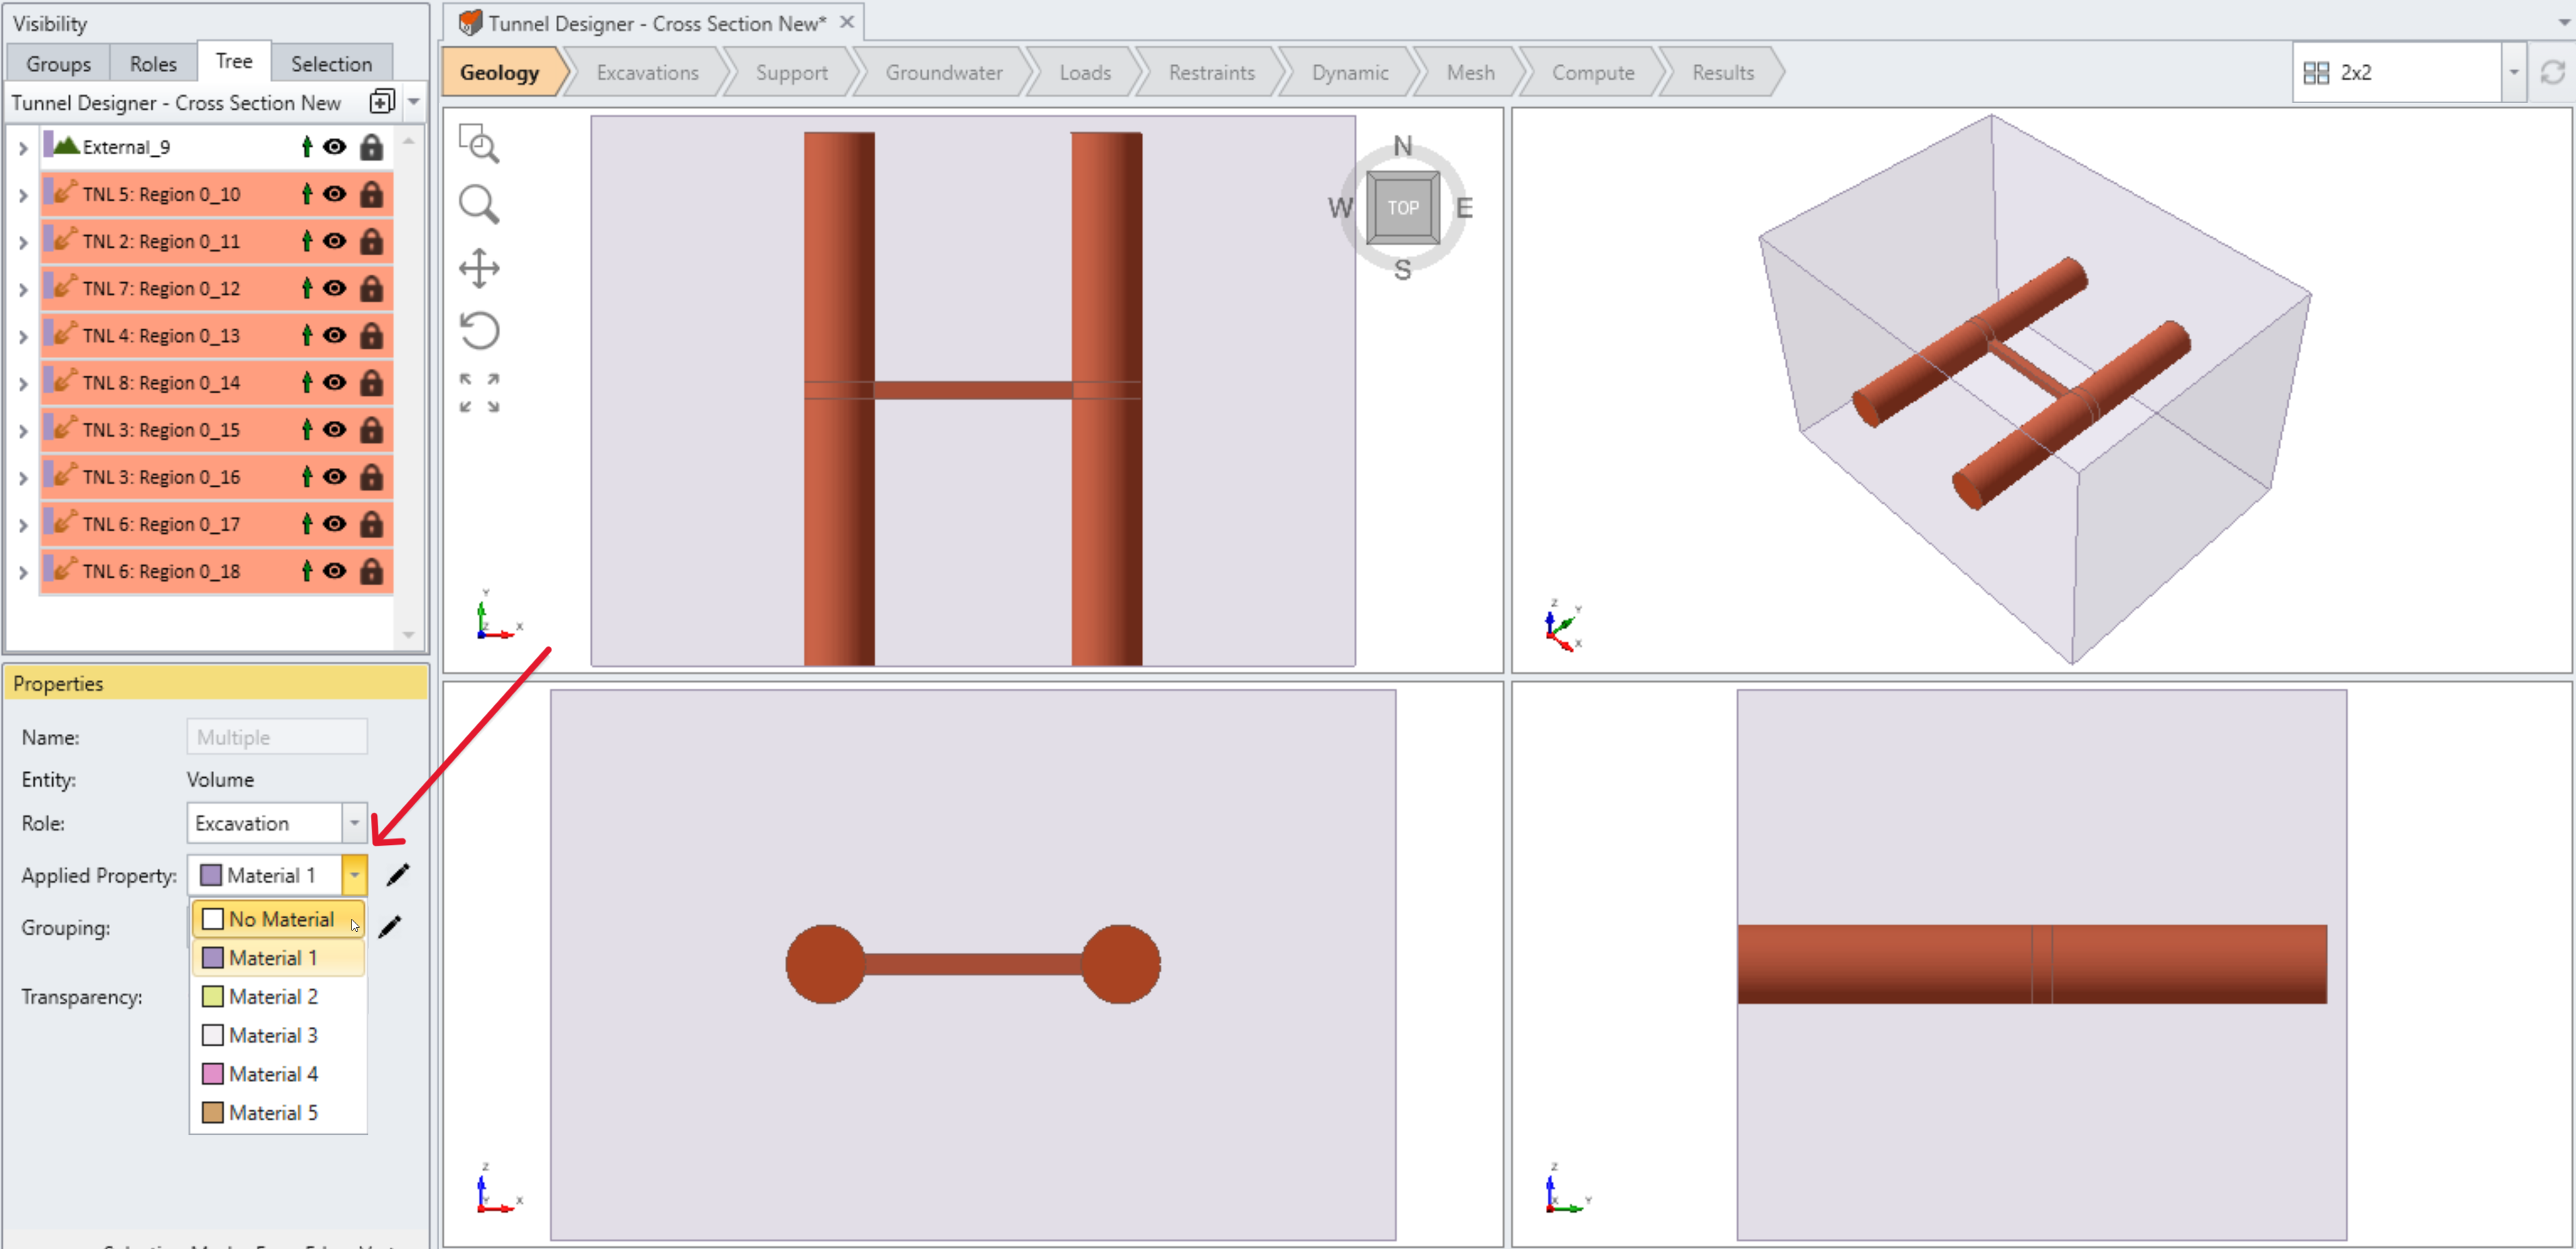Unlock External_9 via lock icon
Image resolution: width=2576 pixels, height=1249 pixels.
(371, 147)
